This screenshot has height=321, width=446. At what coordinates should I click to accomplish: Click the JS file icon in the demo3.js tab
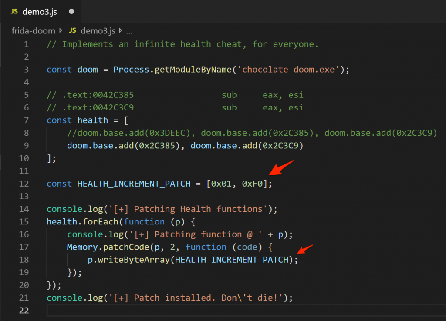tap(14, 12)
